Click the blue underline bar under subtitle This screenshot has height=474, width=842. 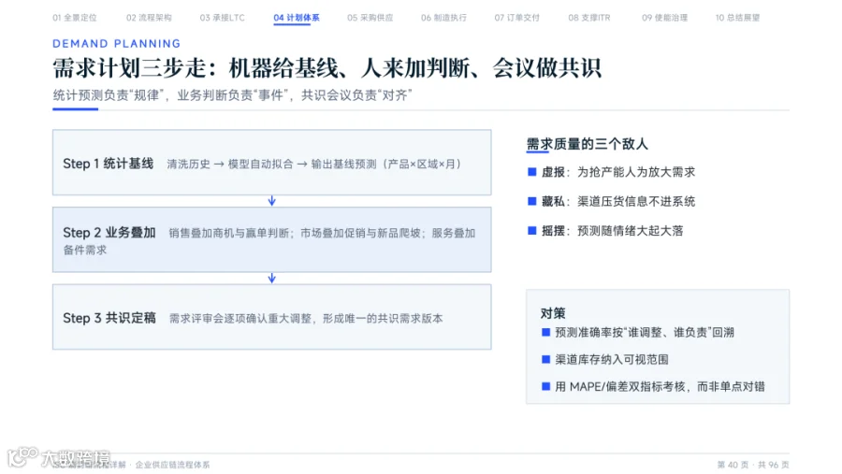tap(75, 109)
